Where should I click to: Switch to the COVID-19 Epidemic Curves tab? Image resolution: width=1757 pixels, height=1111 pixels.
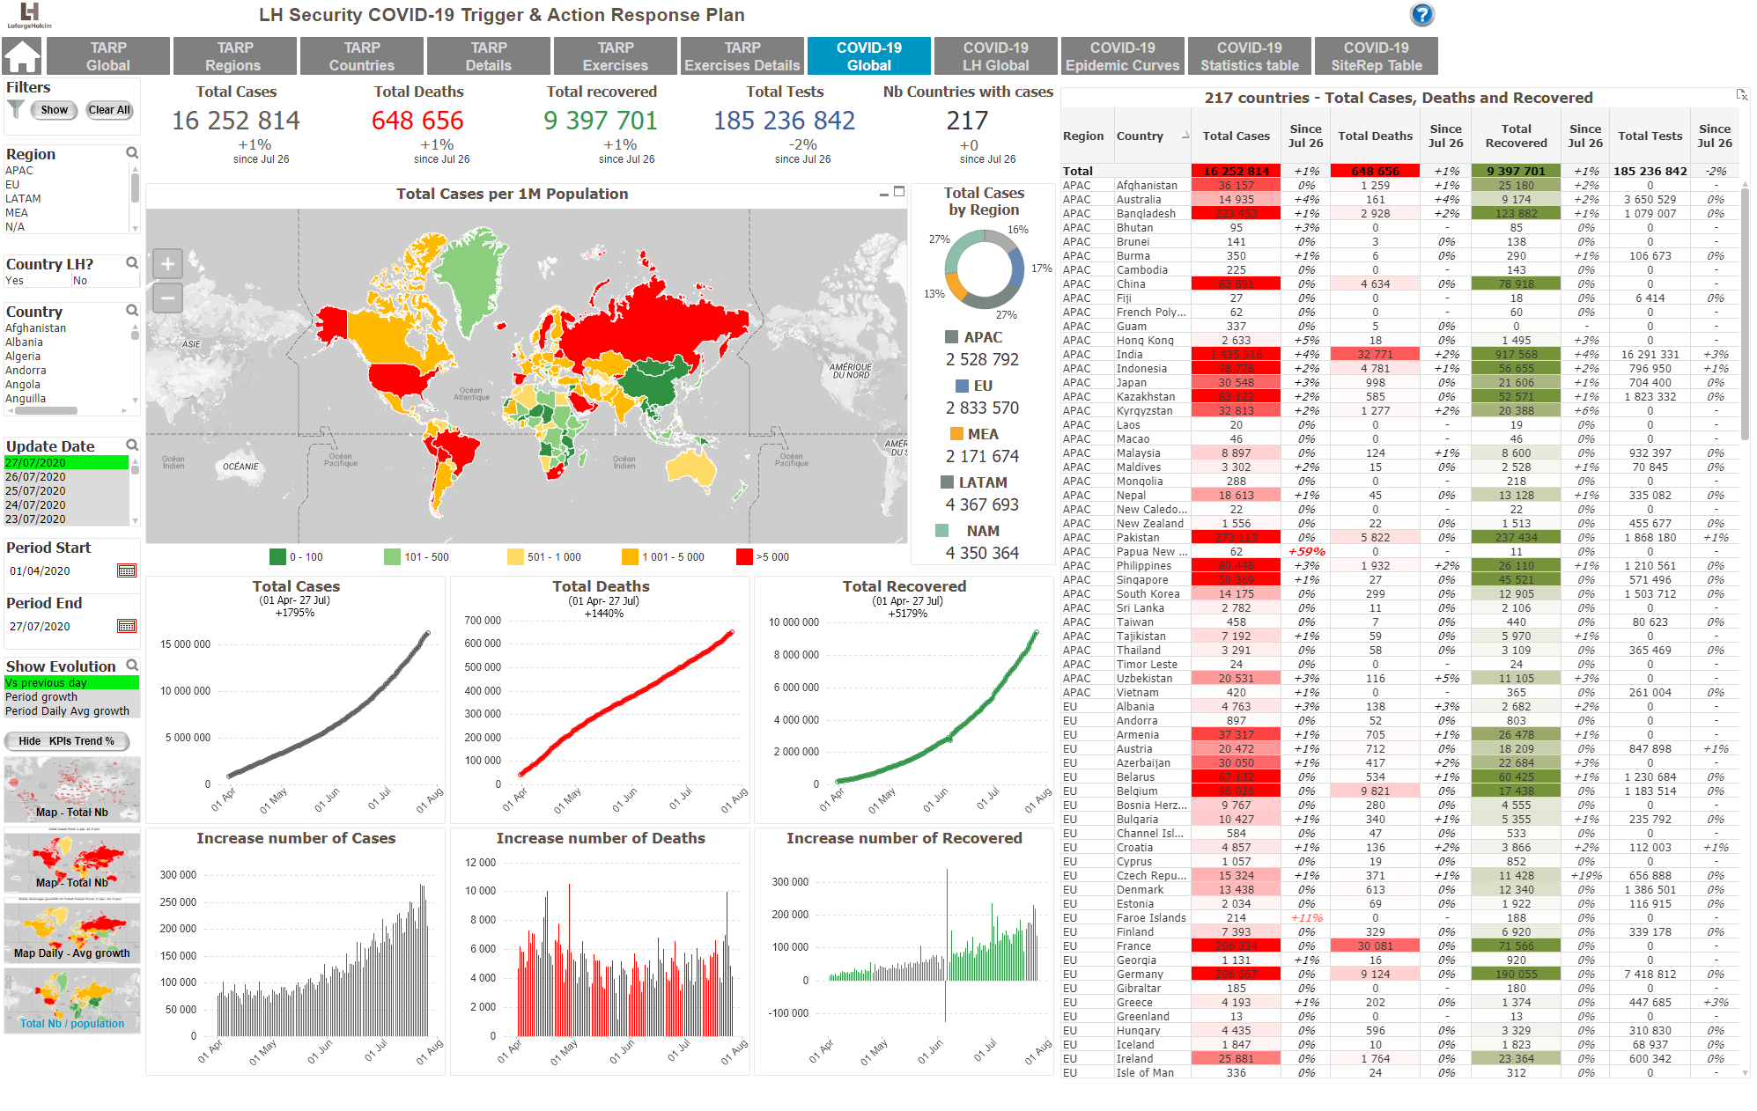tap(1122, 56)
